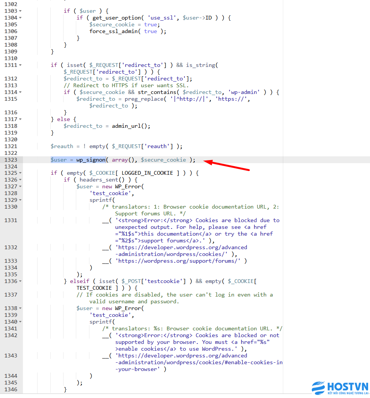Collapse the fold arrow at line 1314
This screenshot has height=398, width=370.
pyautogui.click(x=20, y=92)
